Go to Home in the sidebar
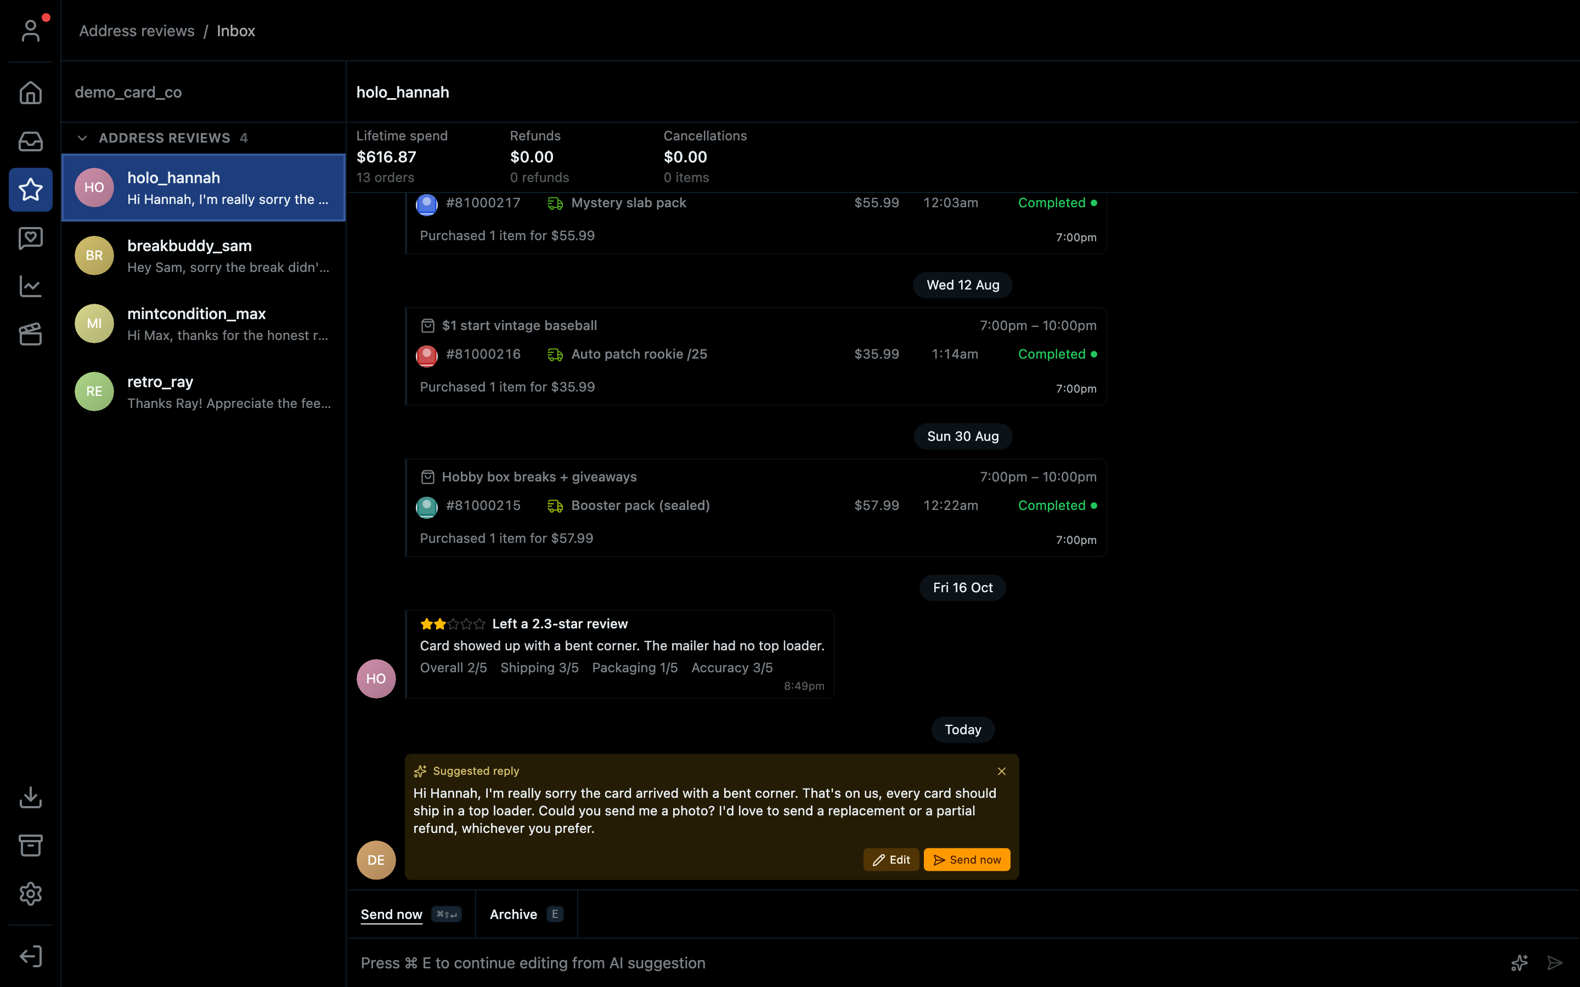The height and width of the screenshot is (987, 1580). [x=31, y=93]
